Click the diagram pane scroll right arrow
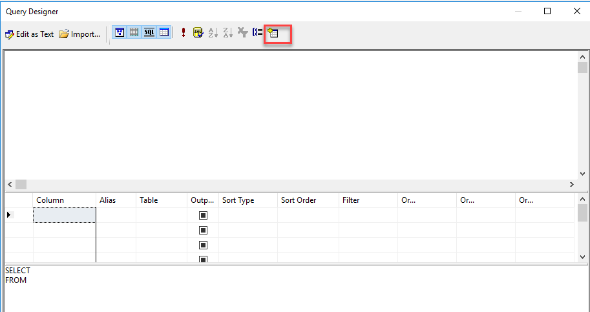 point(572,185)
